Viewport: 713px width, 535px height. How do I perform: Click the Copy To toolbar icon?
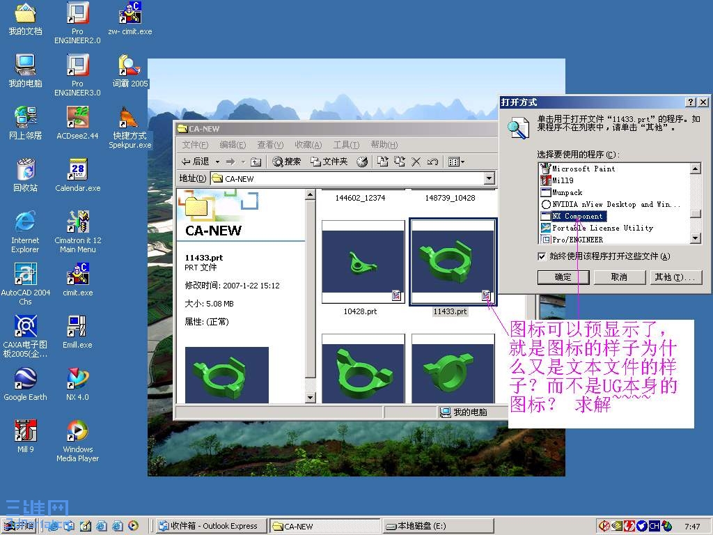coord(399,162)
